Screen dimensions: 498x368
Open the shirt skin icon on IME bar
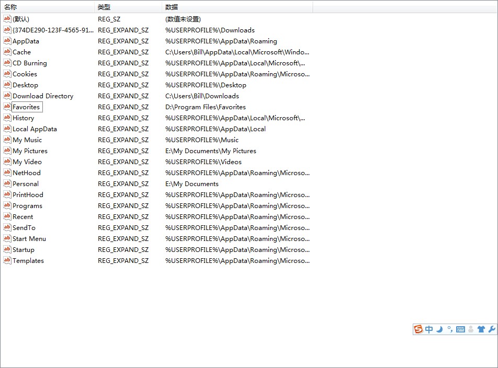[481, 329]
